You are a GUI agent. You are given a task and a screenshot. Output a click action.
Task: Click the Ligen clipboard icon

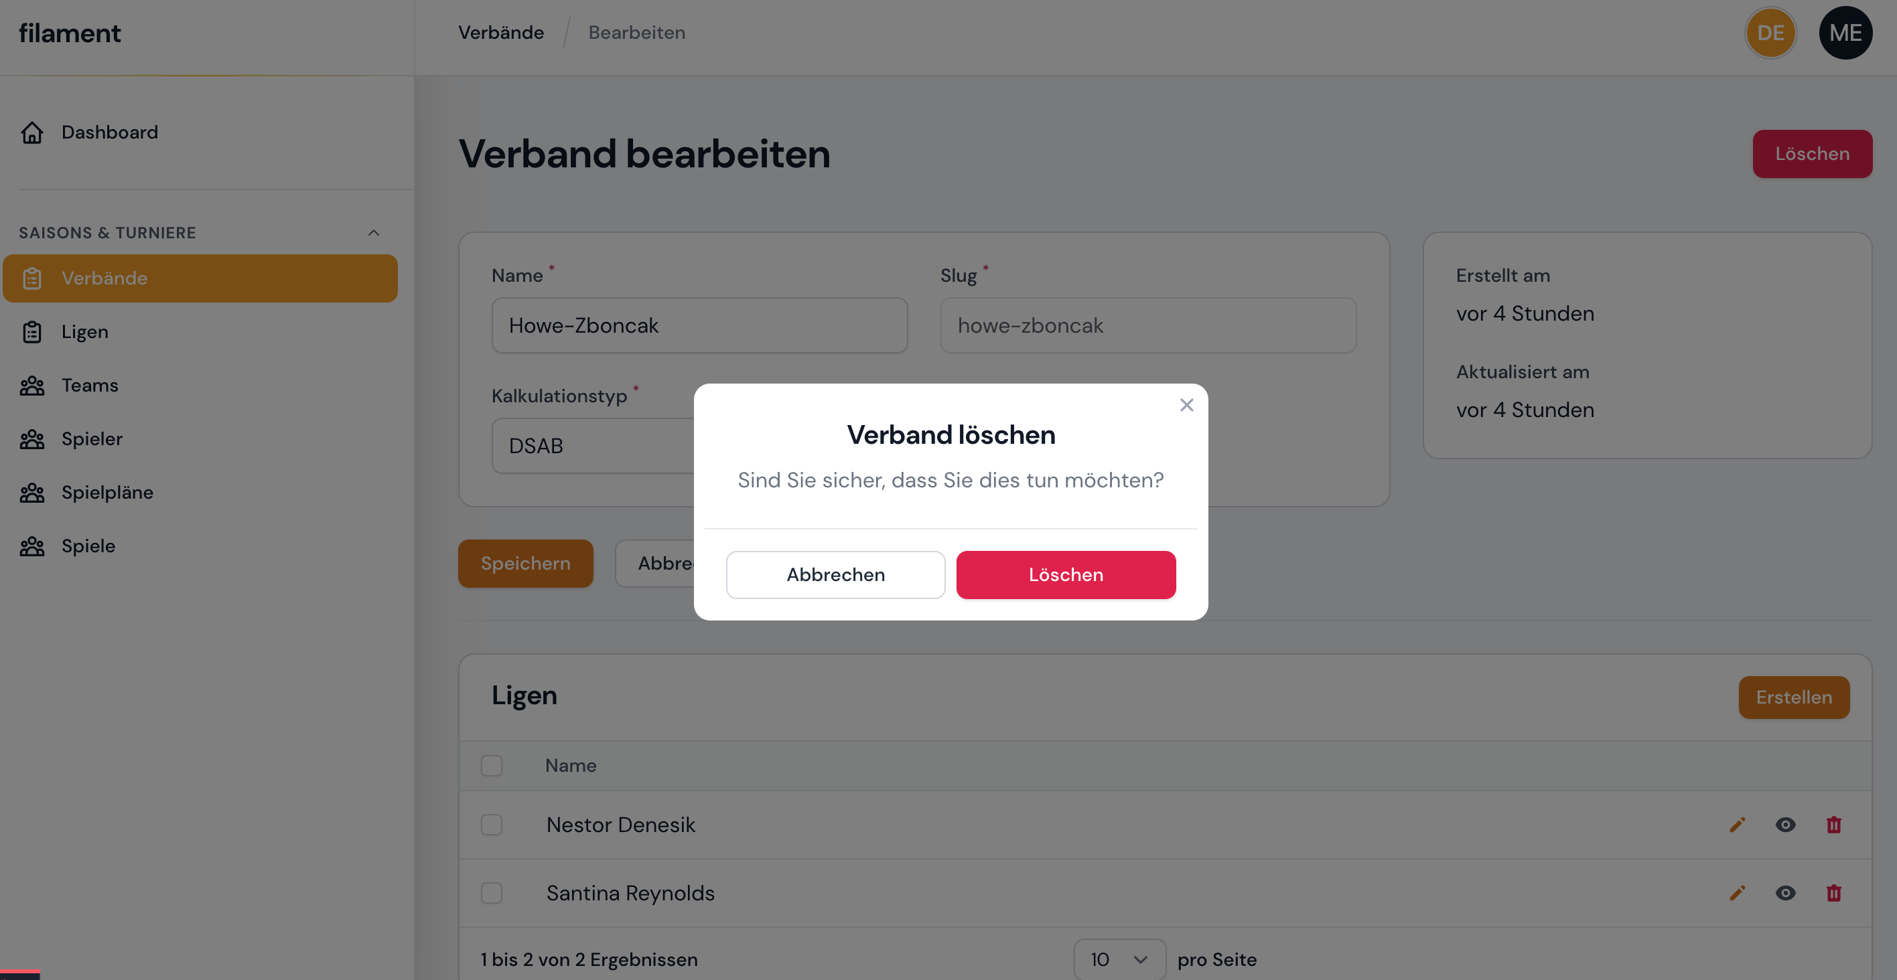pyautogui.click(x=31, y=332)
